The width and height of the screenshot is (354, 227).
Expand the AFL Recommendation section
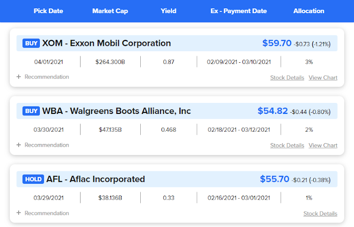tap(43, 213)
